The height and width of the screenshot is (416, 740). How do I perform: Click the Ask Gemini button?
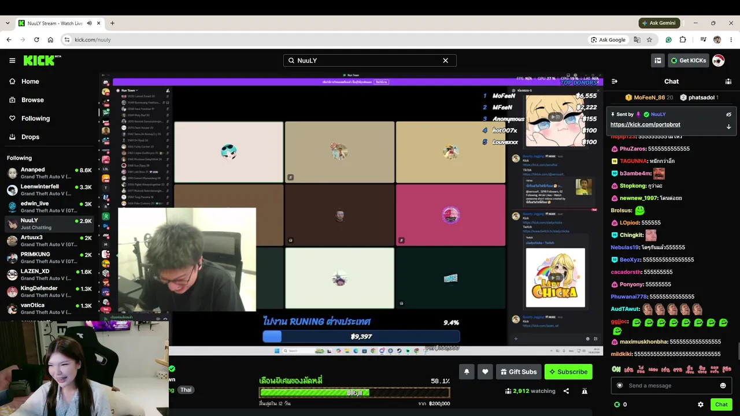point(659,23)
